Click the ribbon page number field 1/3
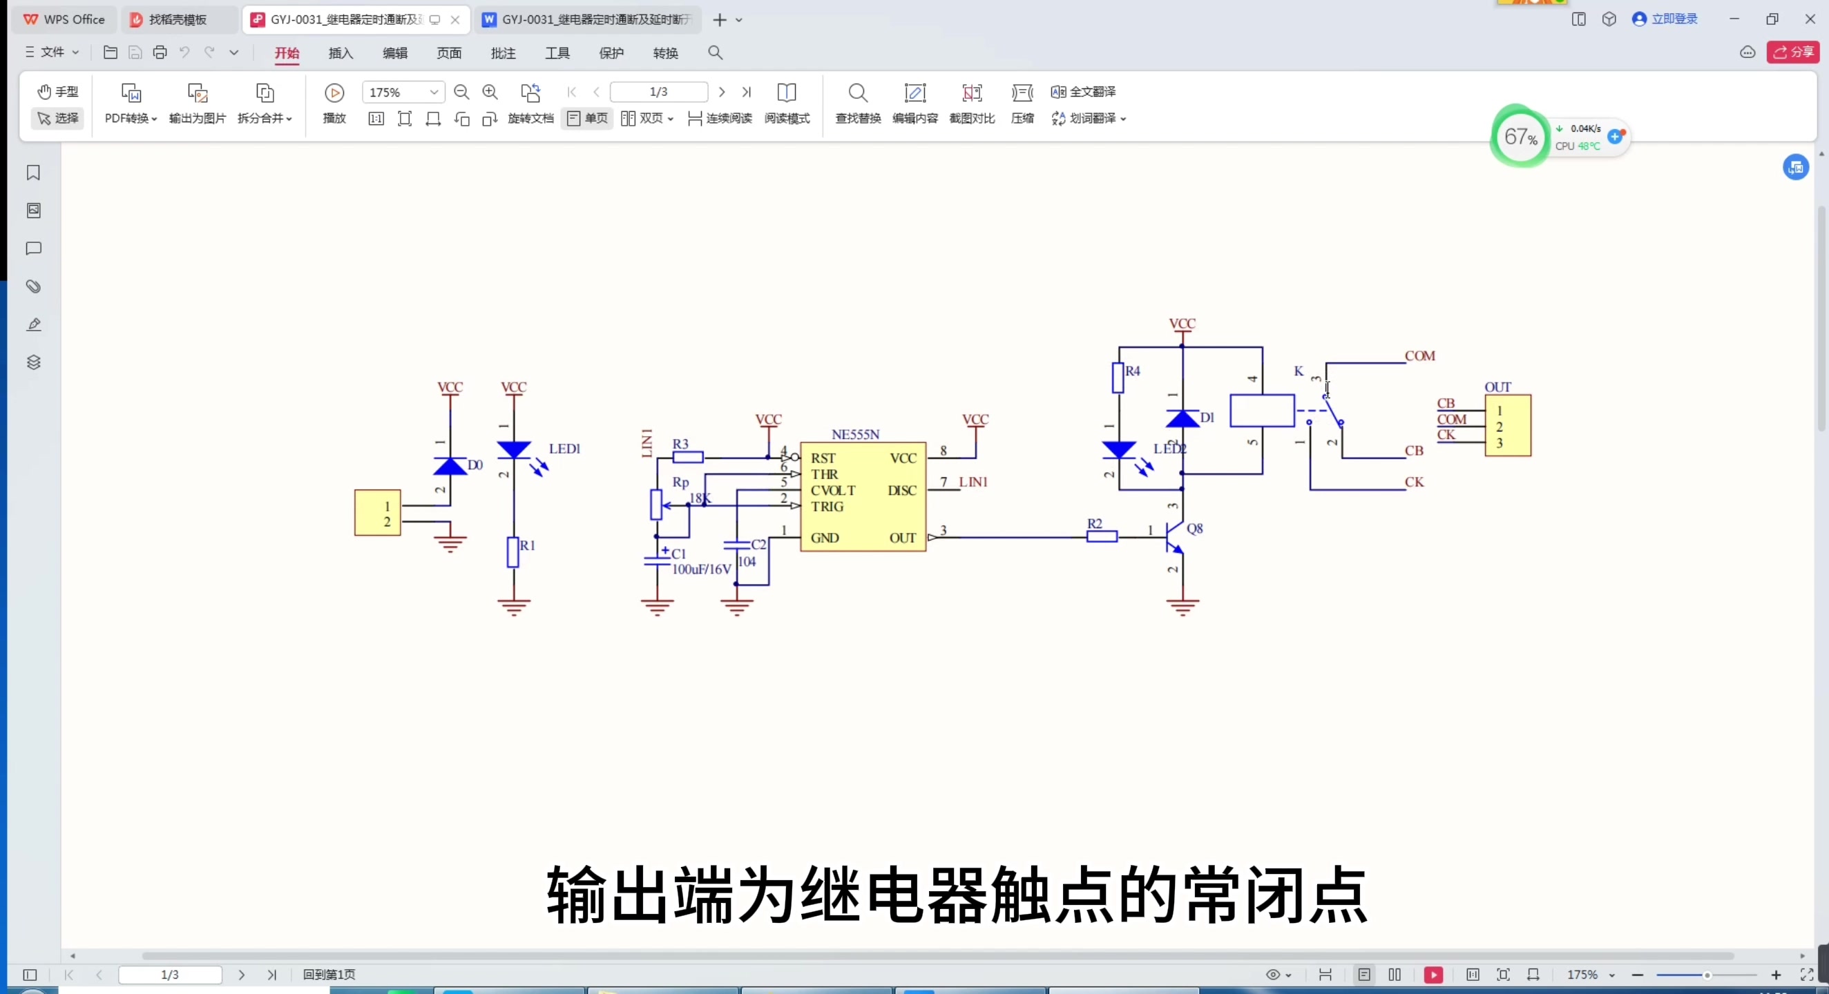 659,92
